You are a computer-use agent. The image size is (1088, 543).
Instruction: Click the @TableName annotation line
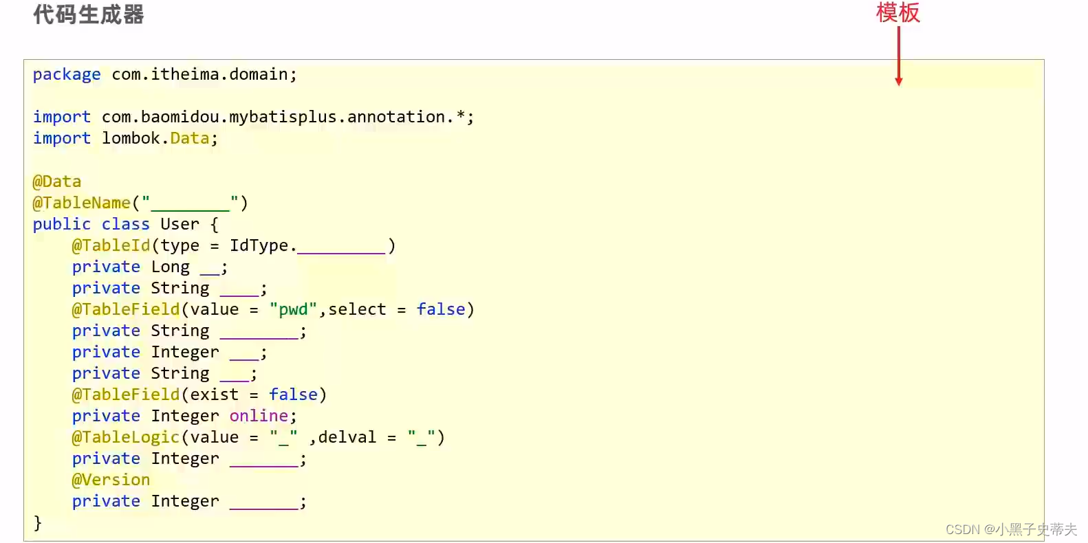[x=140, y=203]
